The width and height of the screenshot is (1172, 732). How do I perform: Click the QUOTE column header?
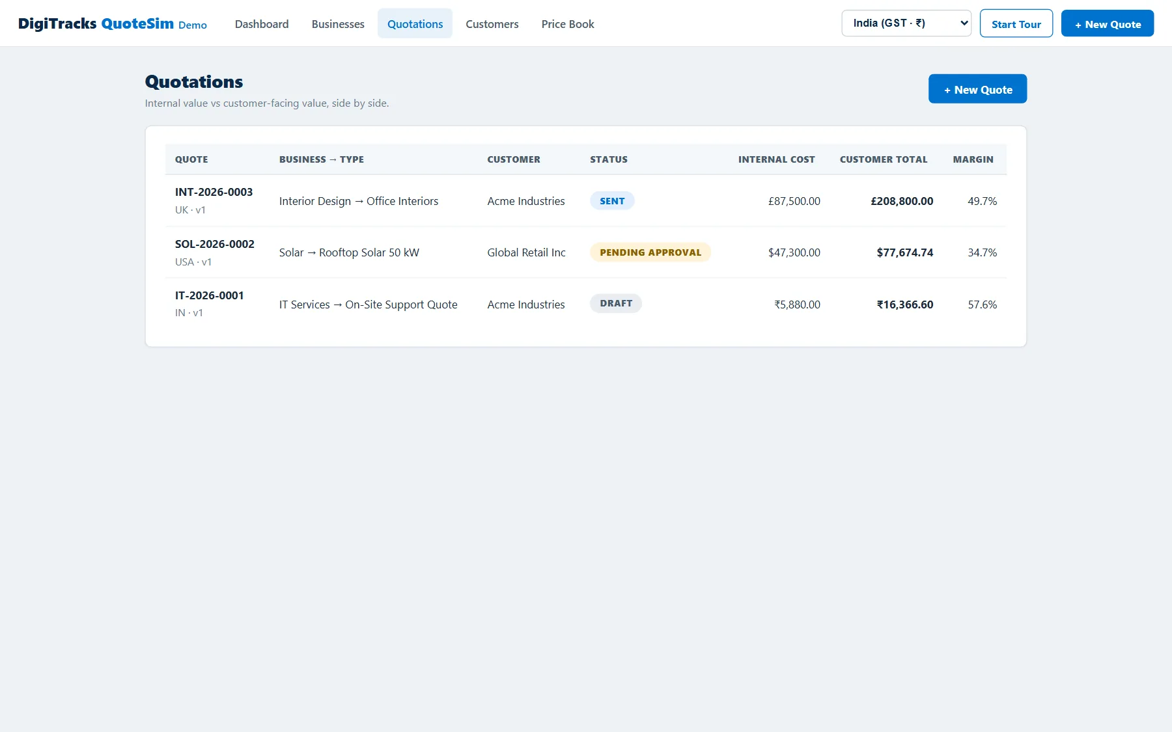[191, 159]
